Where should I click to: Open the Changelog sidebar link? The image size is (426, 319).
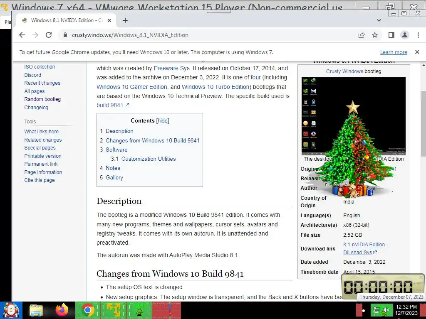36,108
